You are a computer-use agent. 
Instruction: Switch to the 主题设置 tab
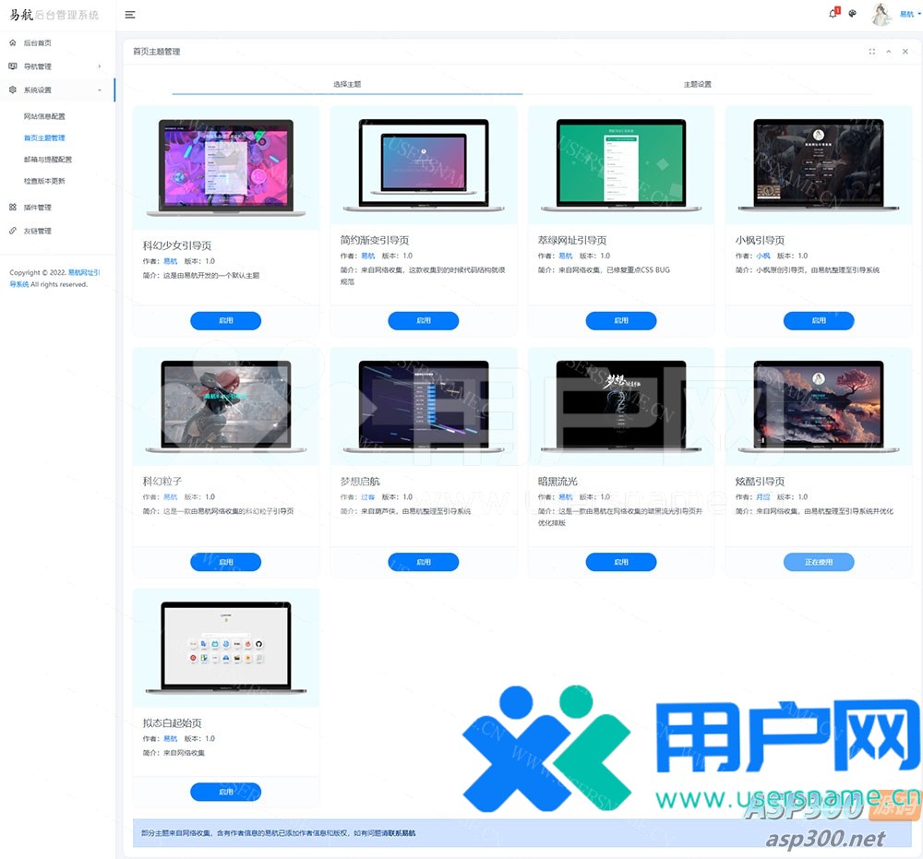click(697, 84)
